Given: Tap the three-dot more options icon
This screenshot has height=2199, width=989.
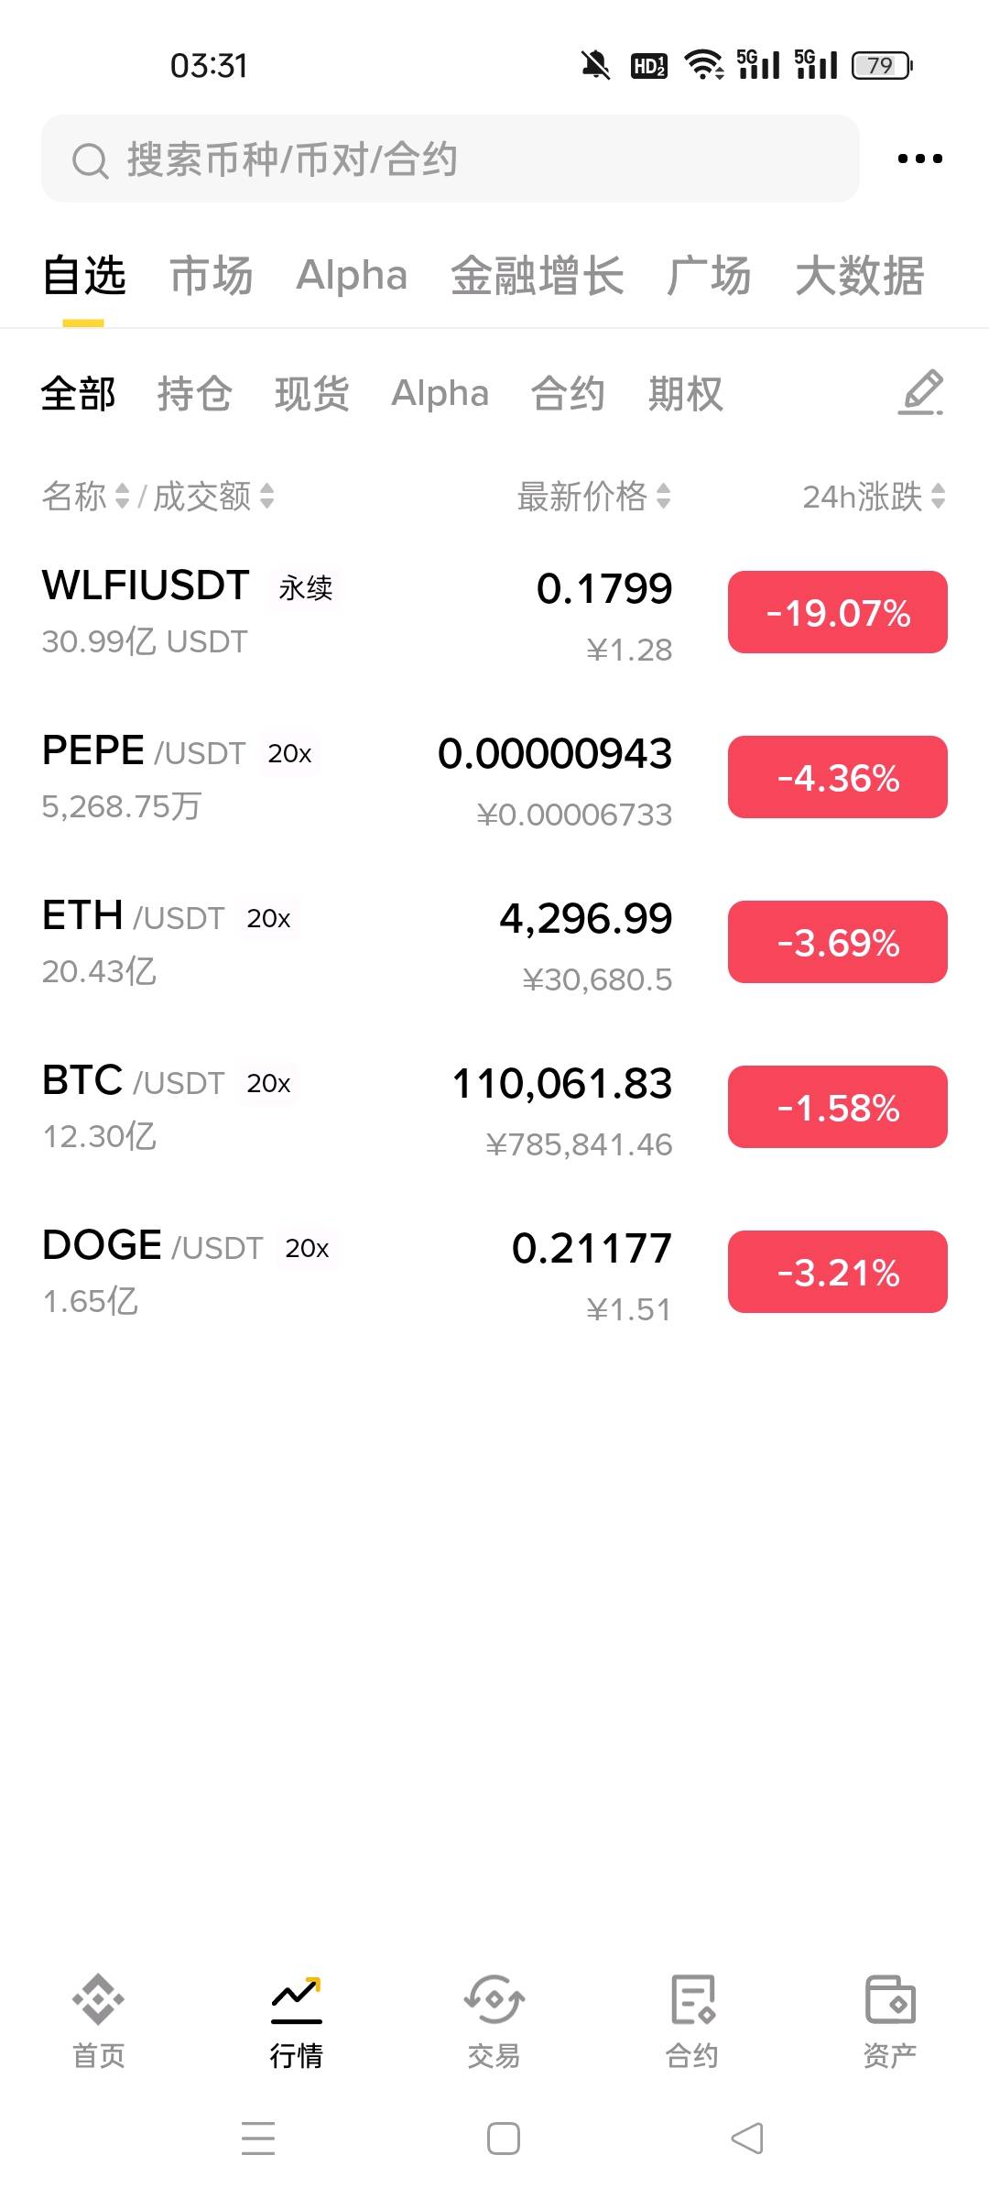Looking at the screenshot, I should (919, 159).
